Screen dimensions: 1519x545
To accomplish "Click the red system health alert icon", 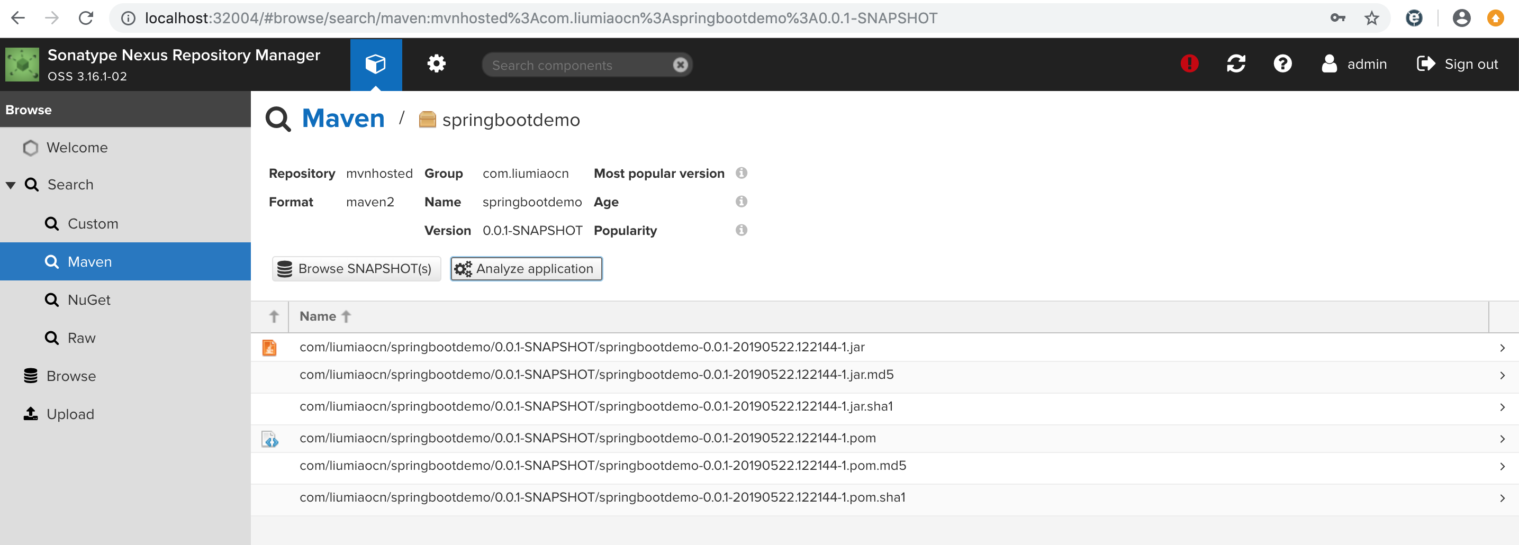I will pyautogui.click(x=1189, y=63).
